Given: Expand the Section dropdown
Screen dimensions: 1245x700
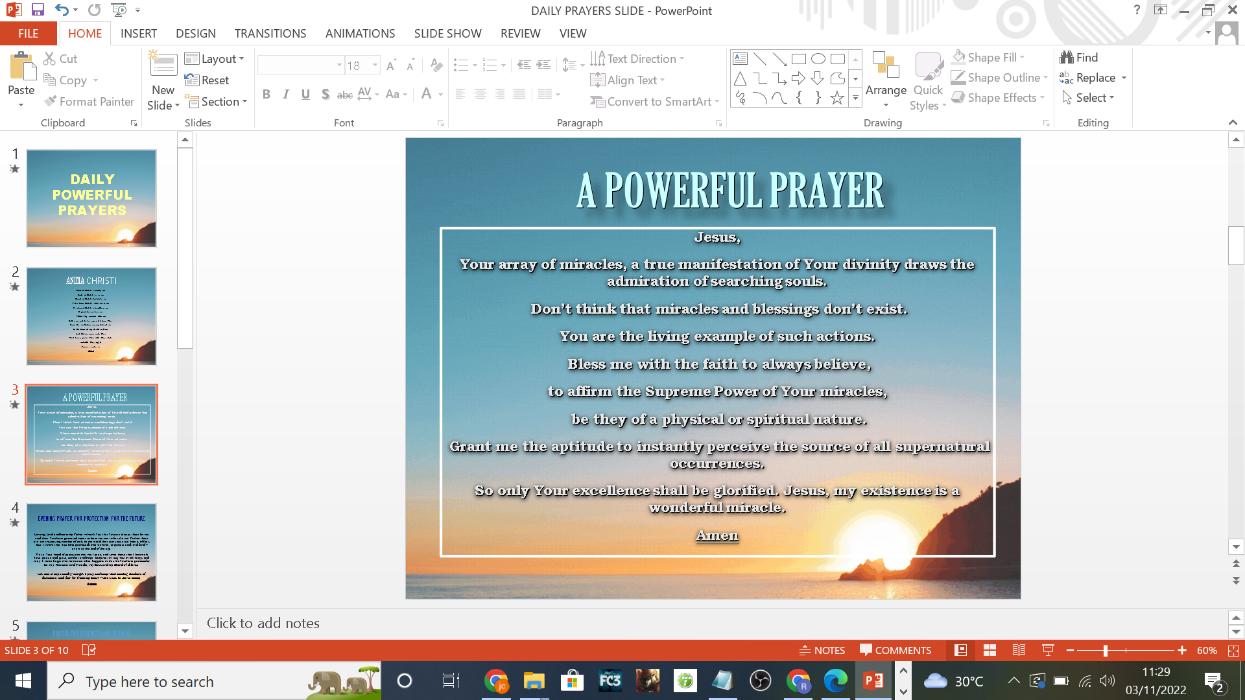Looking at the screenshot, I should 217,102.
